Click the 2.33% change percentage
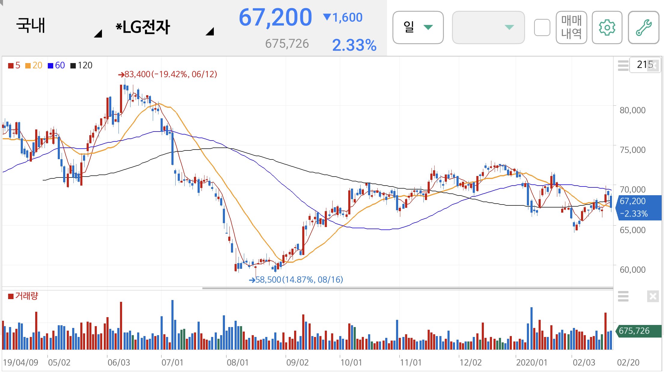 pos(354,45)
